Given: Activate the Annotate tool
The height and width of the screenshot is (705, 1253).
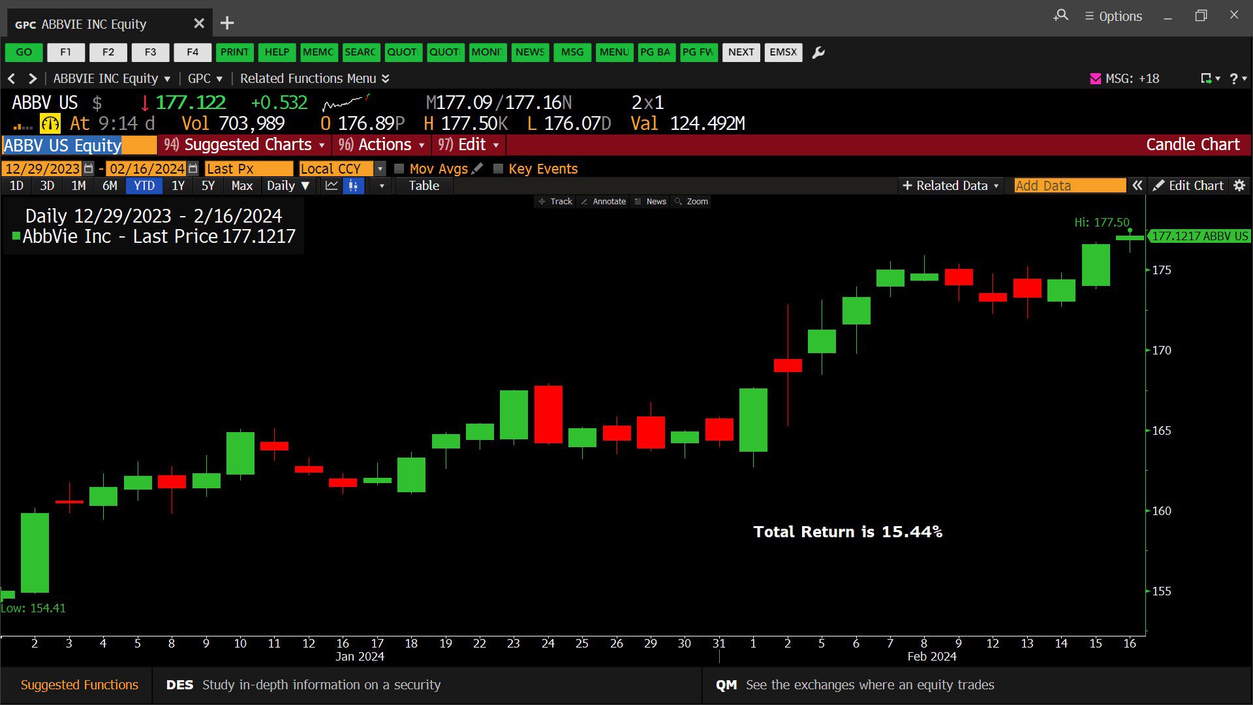Looking at the screenshot, I should [603, 202].
